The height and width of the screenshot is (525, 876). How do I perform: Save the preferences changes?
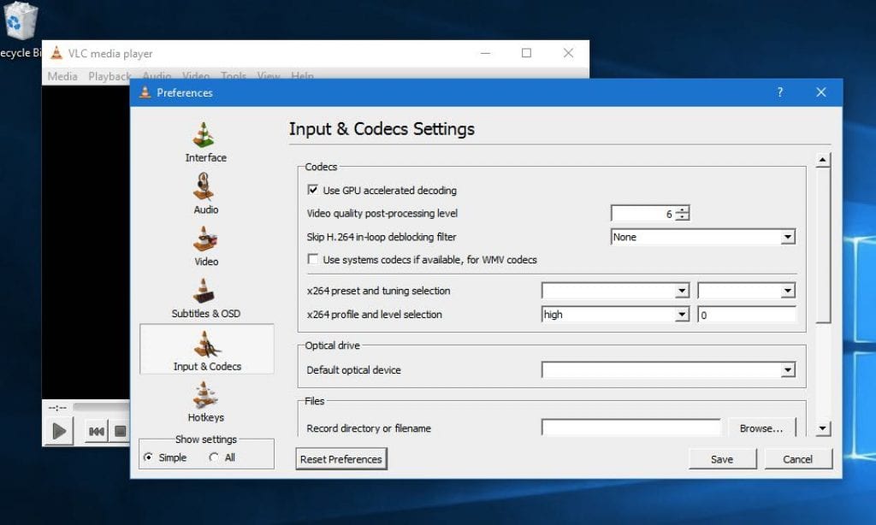click(x=722, y=459)
